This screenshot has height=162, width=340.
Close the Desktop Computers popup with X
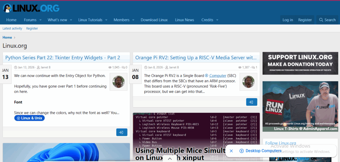coord(231,151)
